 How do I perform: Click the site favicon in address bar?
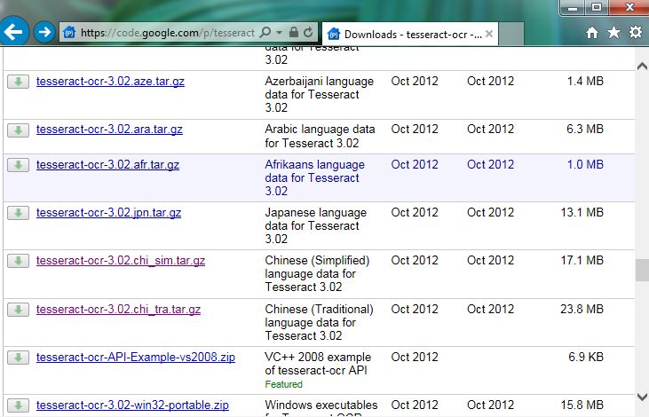point(69,32)
